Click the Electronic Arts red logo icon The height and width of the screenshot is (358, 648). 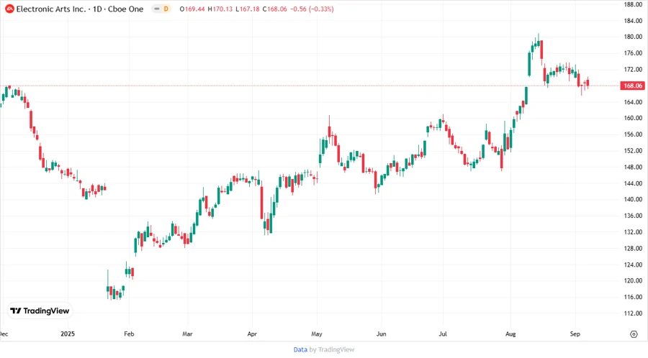(9, 9)
